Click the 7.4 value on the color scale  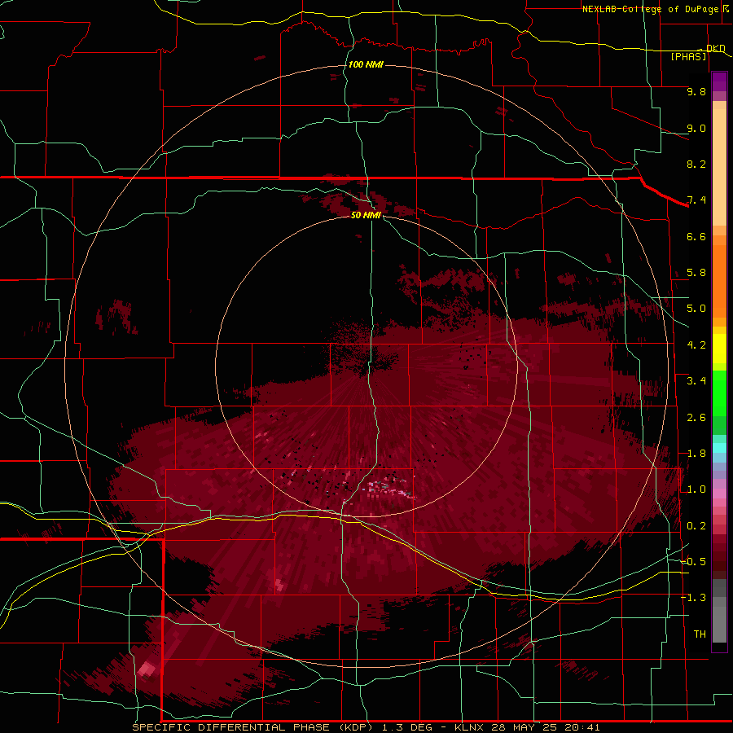click(696, 200)
